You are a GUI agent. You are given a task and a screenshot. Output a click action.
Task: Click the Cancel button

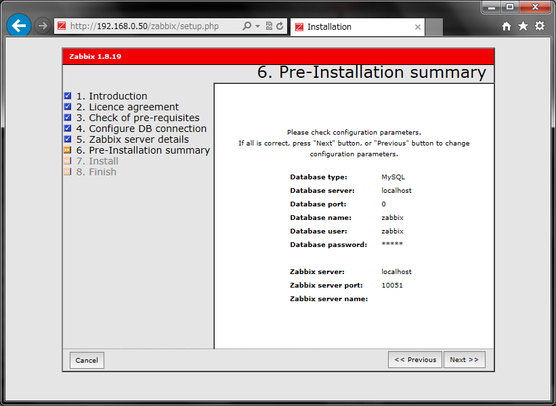(87, 360)
